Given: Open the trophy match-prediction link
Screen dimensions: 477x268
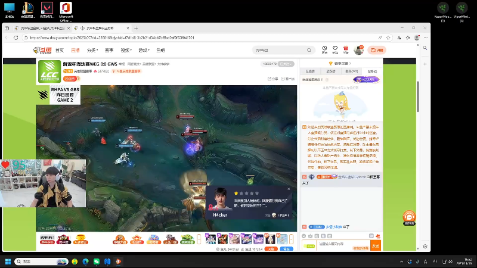Looking at the screenshot, I should [340, 63].
